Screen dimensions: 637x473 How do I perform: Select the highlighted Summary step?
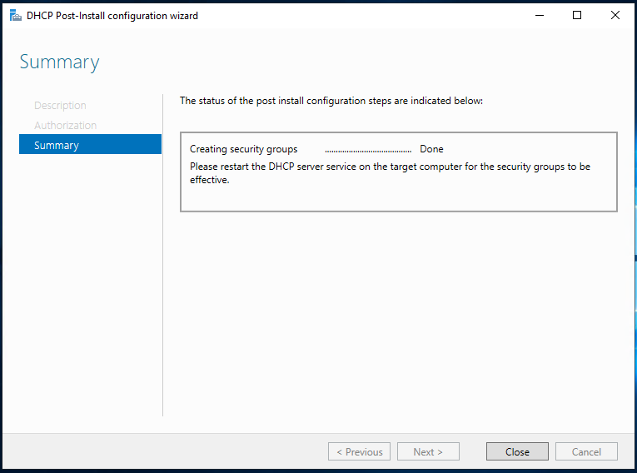[90, 145]
